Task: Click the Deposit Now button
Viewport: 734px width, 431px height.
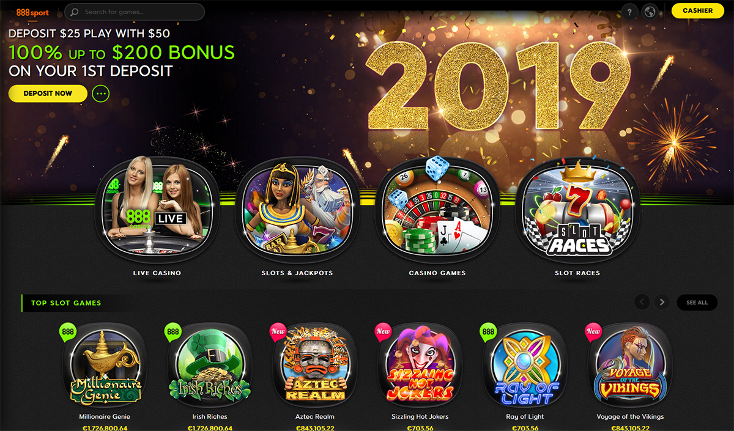Action: pyautogui.click(x=48, y=94)
